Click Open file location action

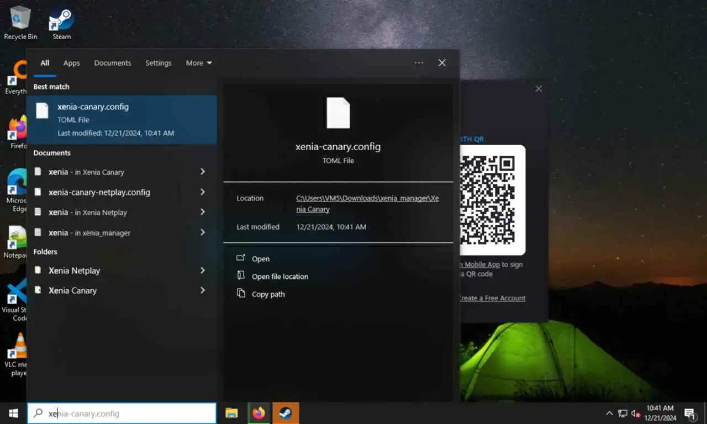pyautogui.click(x=280, y=277)
